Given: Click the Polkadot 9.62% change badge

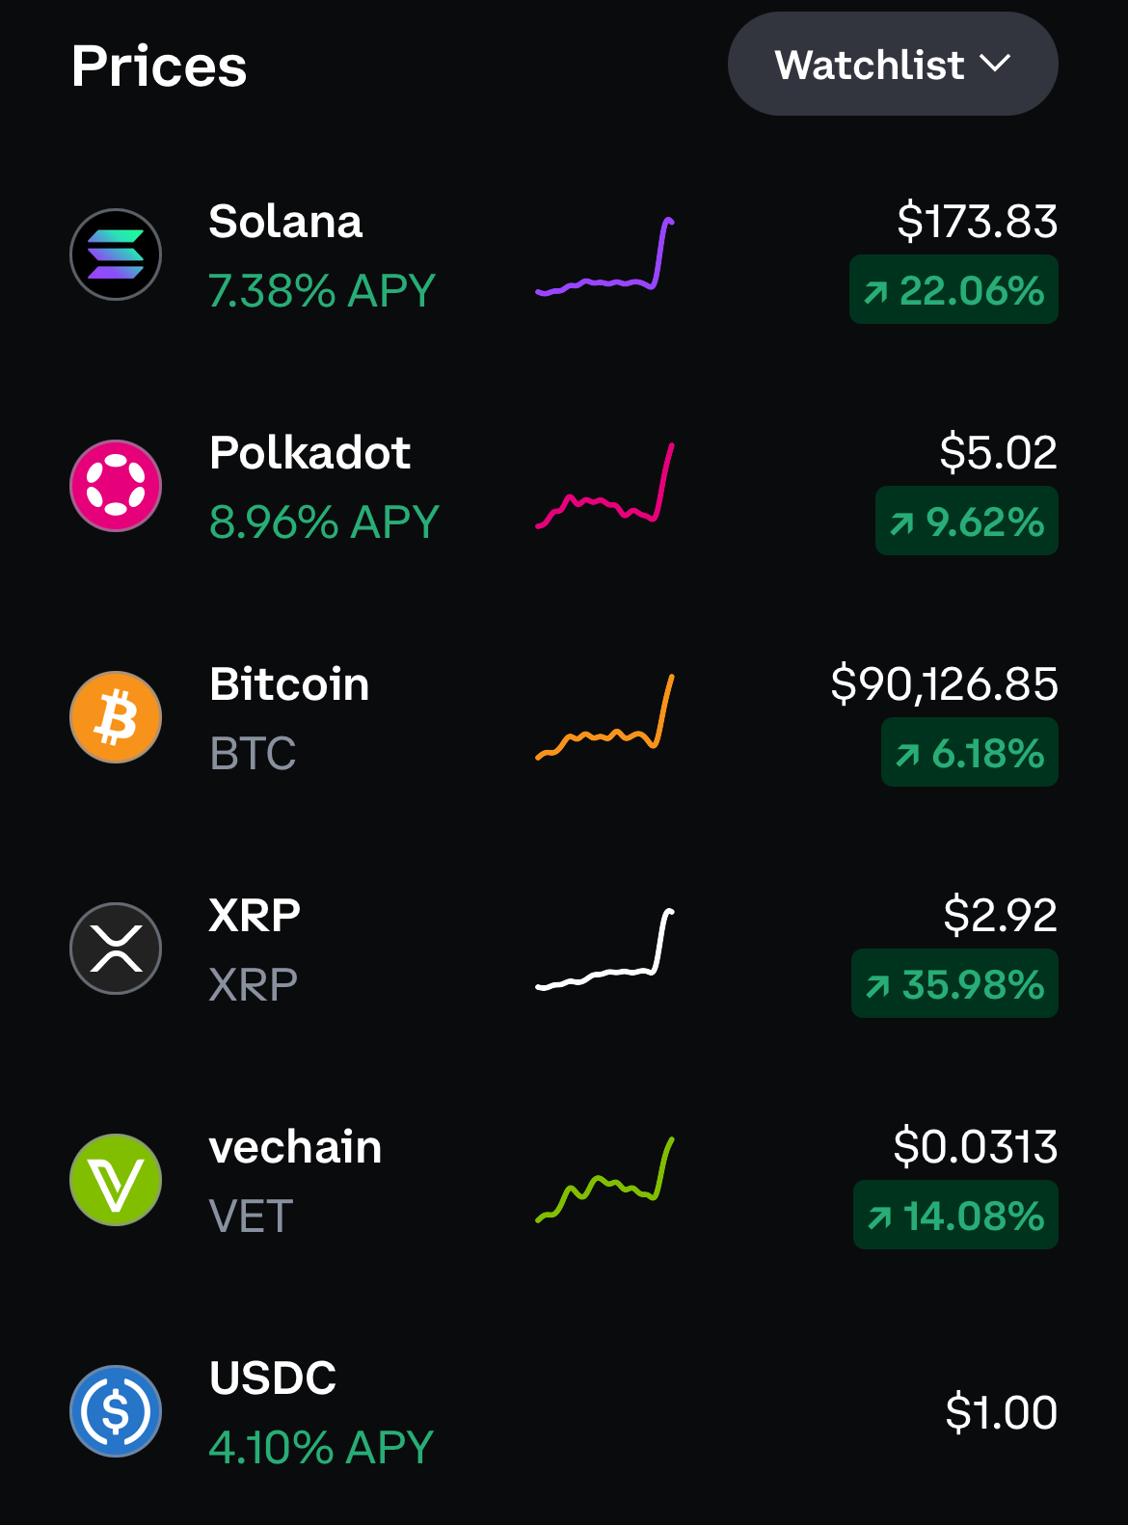Looking at the screenshot, I should coord(967,521).
